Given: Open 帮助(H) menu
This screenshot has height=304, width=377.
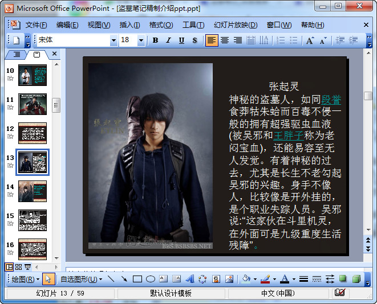Looking at the screenshot, I should point(313,24).
